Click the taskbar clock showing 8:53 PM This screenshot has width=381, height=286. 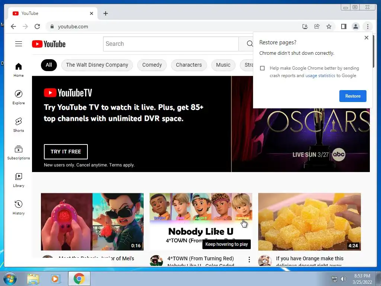pyautogui.click(x=362, y=279)
